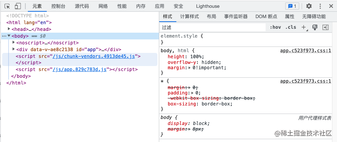Collapse the body element node

click(9, 36)
